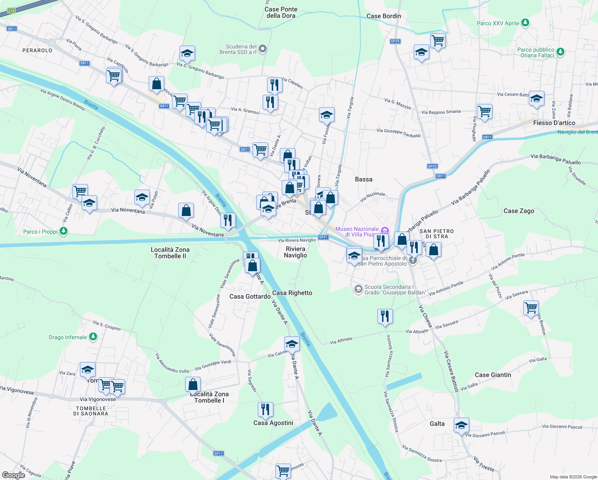Open the shopping cart icon near Perarolo
The height and width of the screenshot is (480, 598).
[x=113, y=76]
